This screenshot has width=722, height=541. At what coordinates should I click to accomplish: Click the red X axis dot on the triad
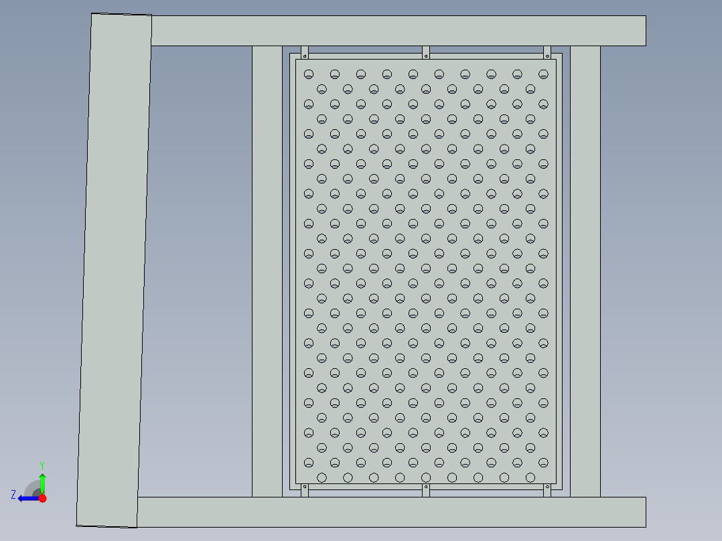(42, 498)
